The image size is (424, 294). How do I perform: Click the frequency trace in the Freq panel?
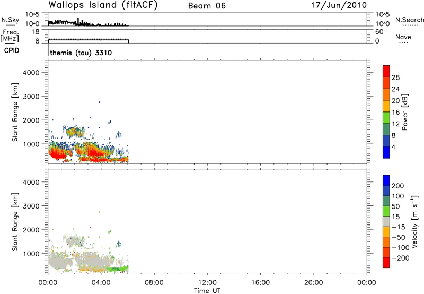89,40
